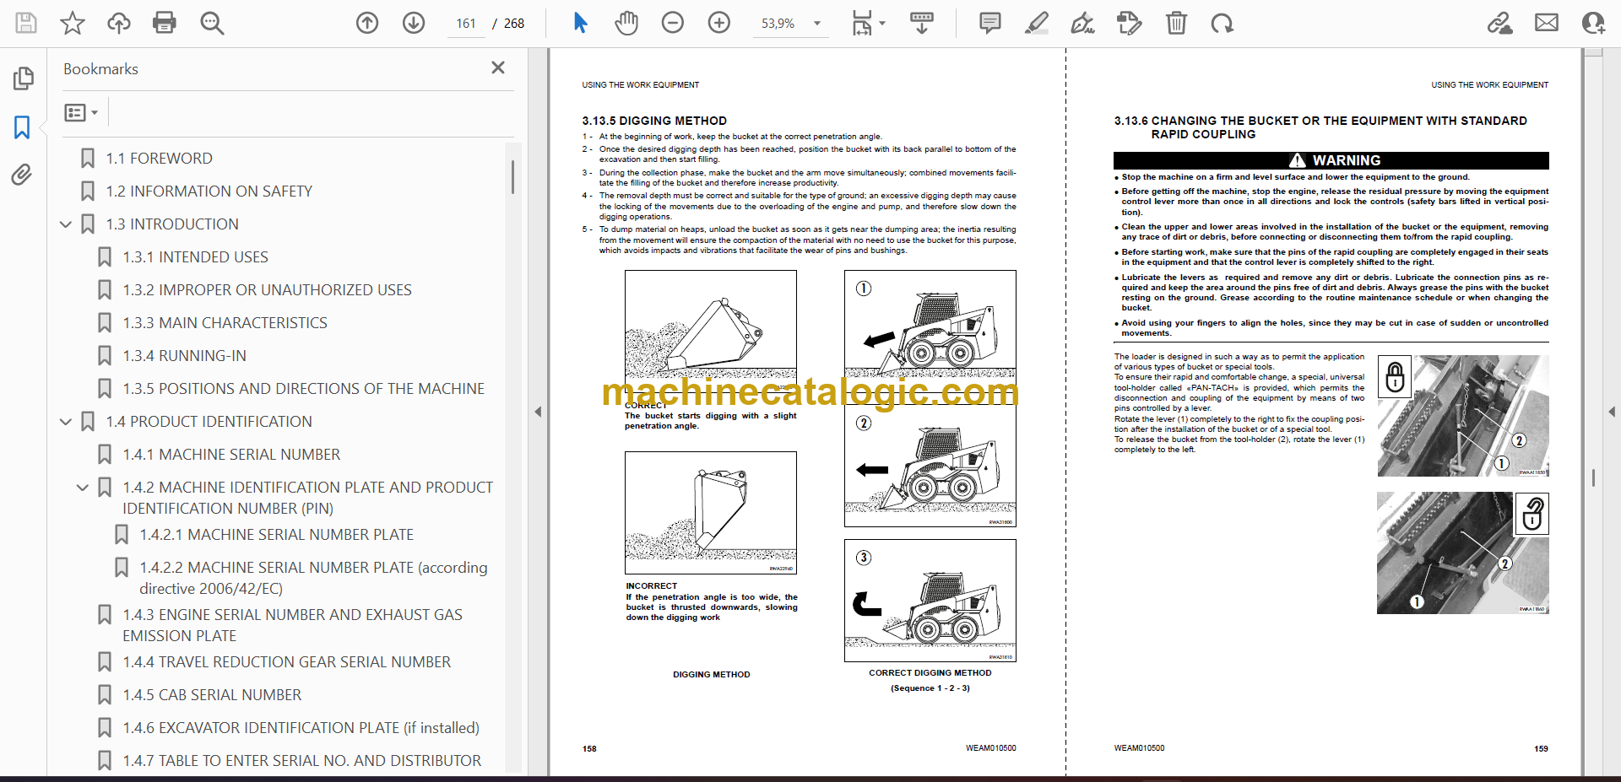The image size is (1621, 782).
Task: Open the attachments paperclip panel
Action: click(22, 175)
